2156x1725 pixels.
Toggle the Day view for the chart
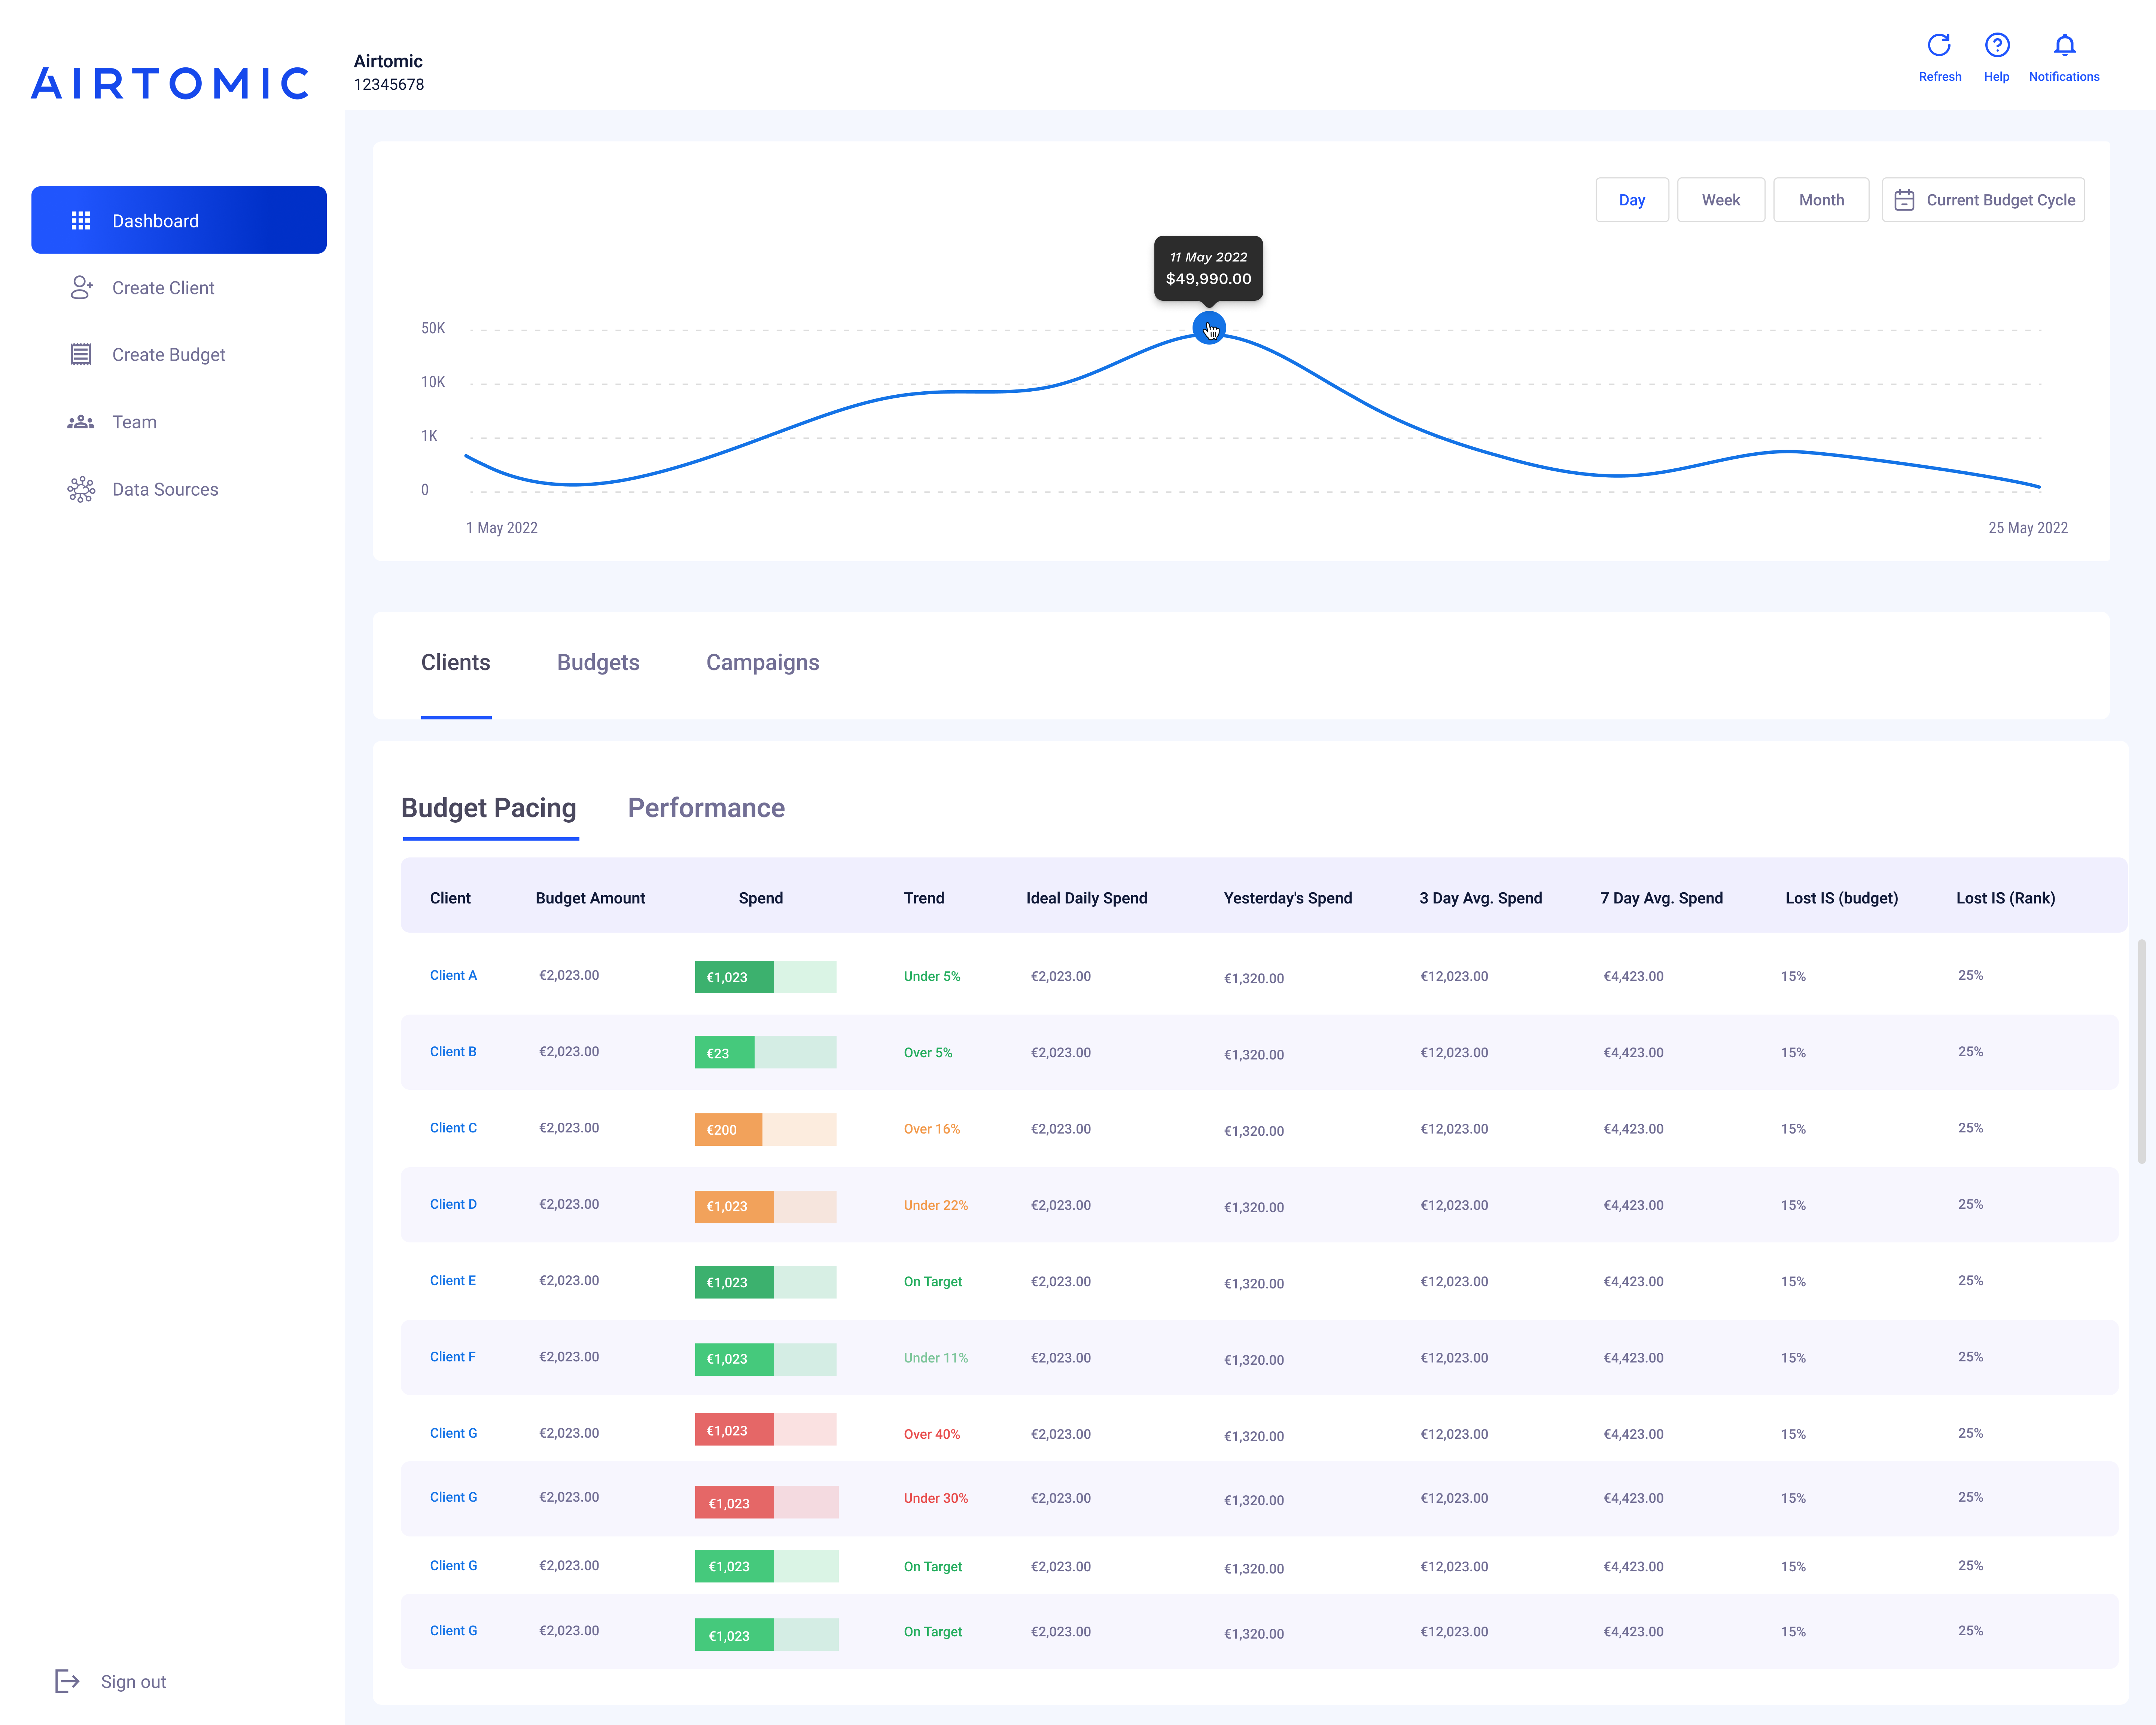coord(1632,200)
